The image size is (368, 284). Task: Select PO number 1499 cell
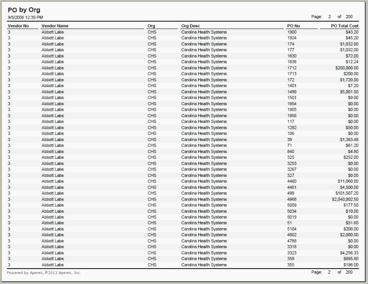coord(292,92)
